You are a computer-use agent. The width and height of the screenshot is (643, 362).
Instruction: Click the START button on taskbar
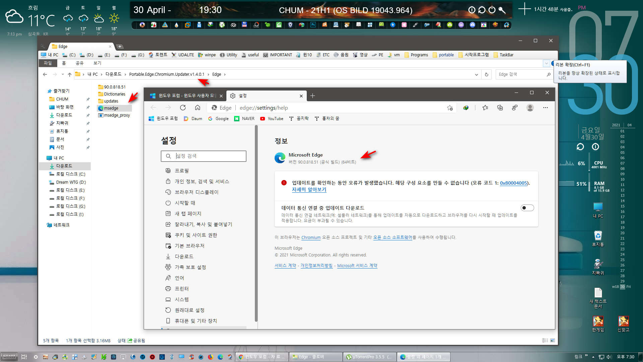(x=9, y=357)
